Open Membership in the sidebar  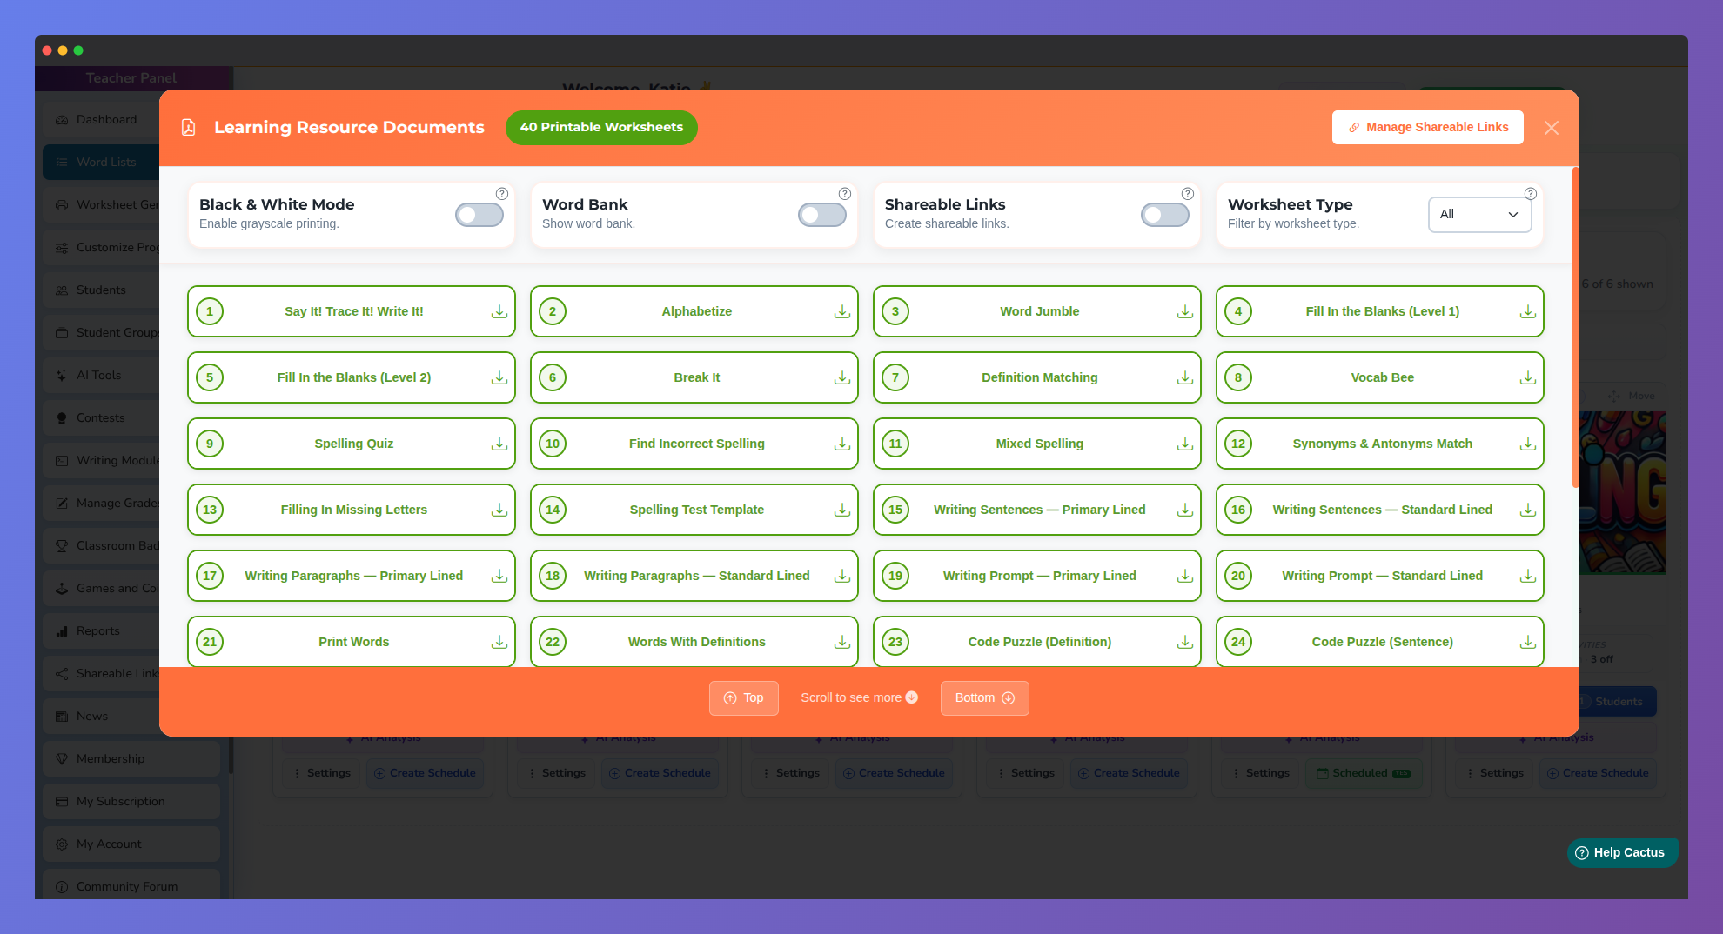point(131,759)
